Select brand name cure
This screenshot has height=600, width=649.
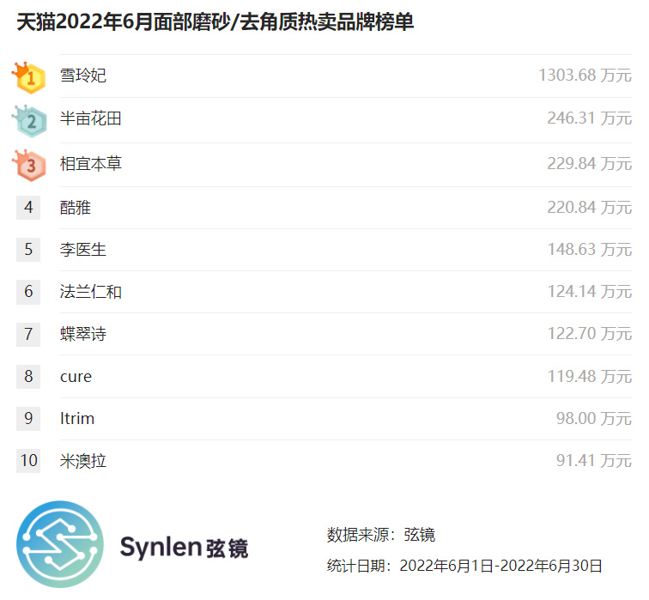[x=76, y=377]
